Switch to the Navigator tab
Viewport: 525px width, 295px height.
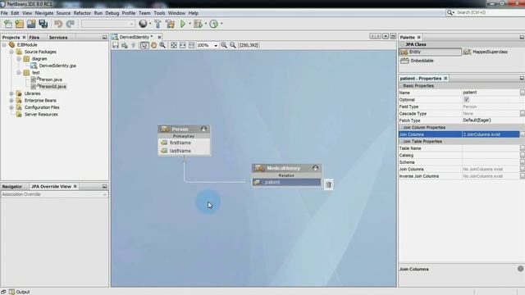tap(11, 187)
